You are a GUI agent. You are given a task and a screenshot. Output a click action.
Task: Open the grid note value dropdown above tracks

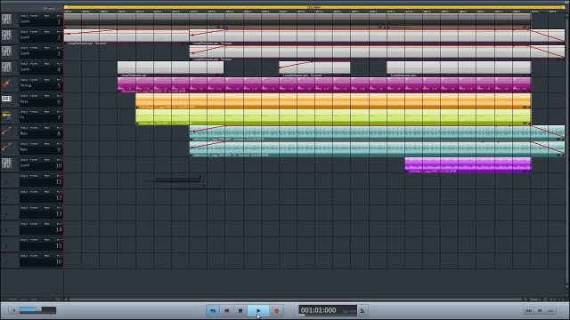coord(50,8)
